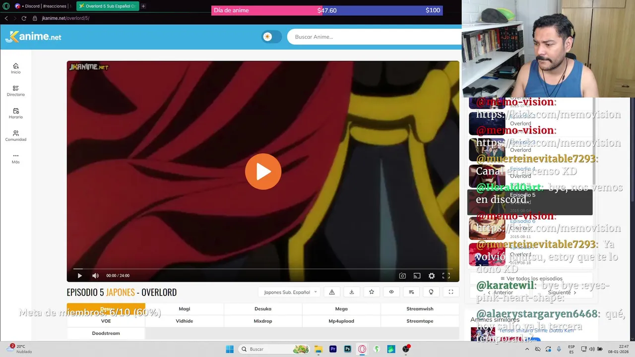
Task: Add episode to playlist icon
Action: pyautogui.click(x=411, y=292)
